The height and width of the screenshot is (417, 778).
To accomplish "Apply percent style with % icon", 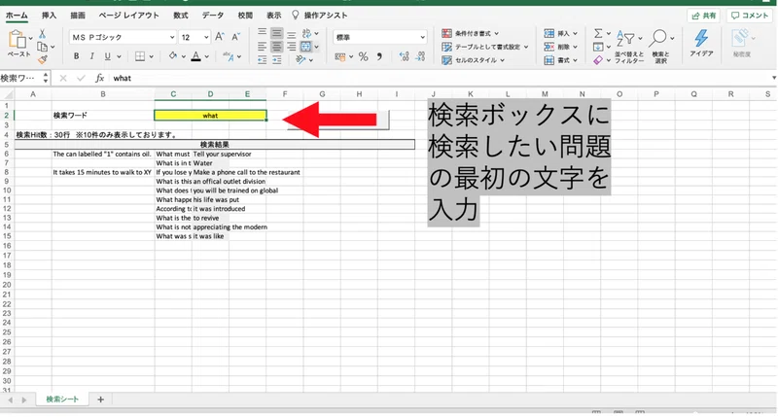I will point(363,56).
